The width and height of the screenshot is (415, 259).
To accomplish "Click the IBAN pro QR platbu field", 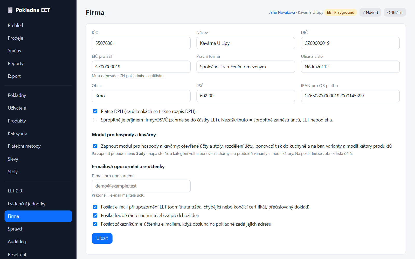I will 350,96.
